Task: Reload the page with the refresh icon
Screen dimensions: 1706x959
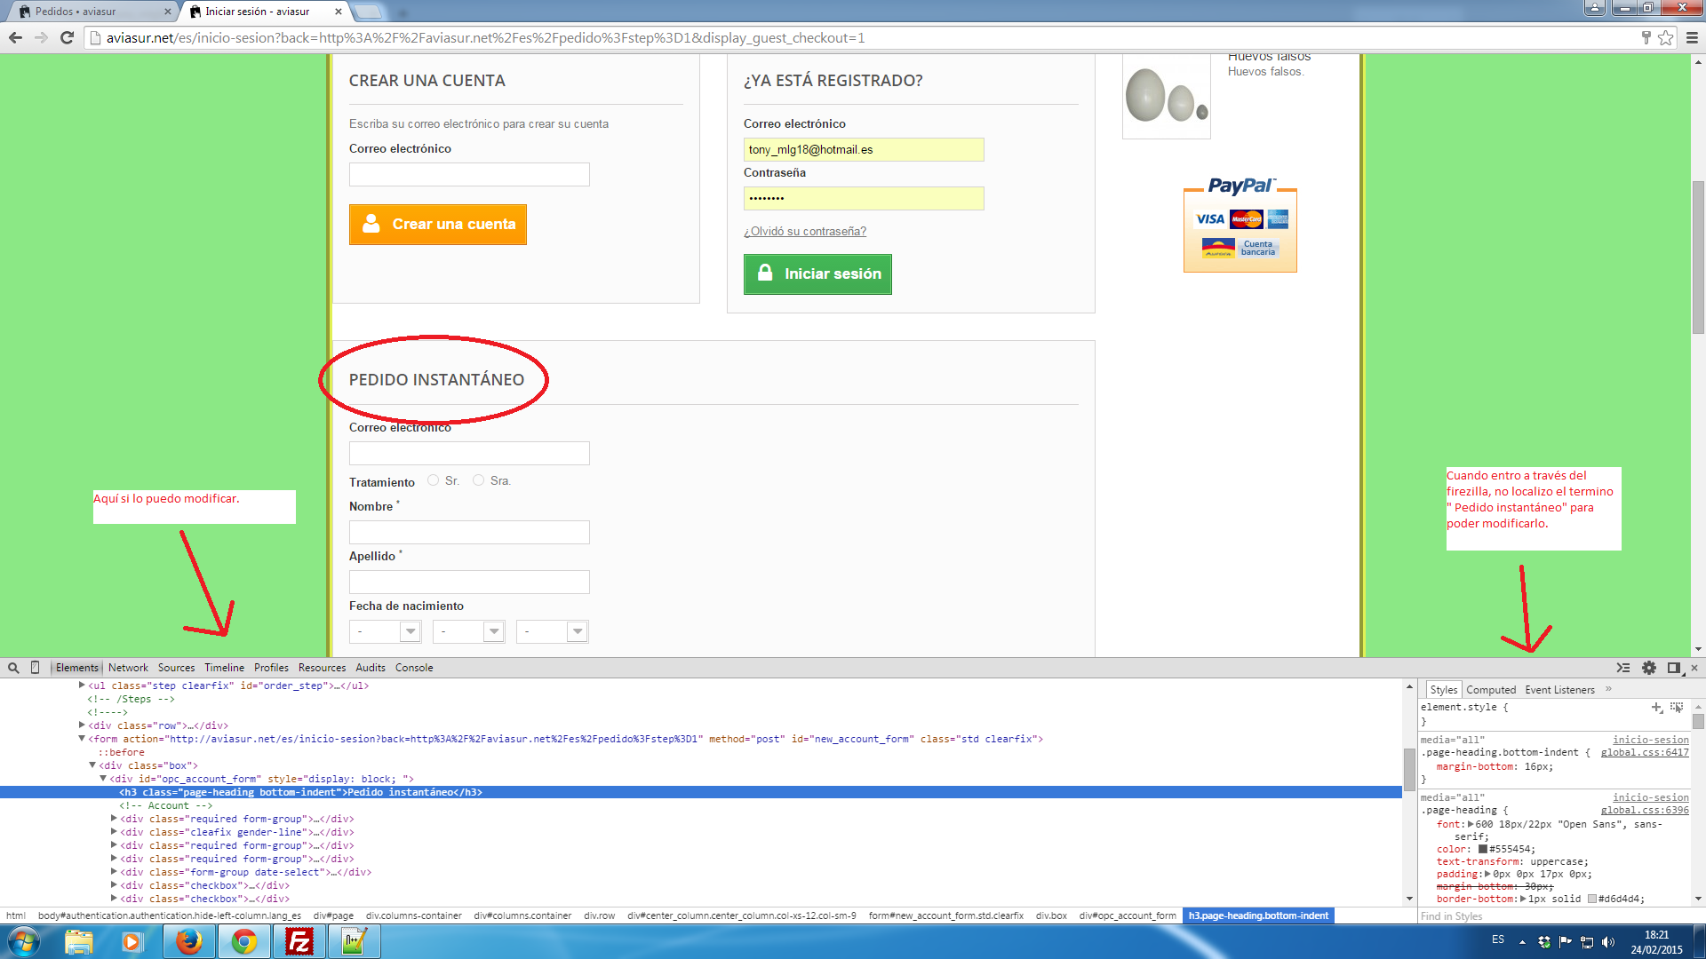Action: pyautogui.click(x=67, y=37)
